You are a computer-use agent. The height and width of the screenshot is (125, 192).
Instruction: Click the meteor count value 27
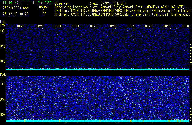pos(44,14)
